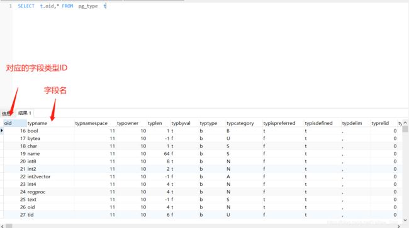Select the 'tid' typname cell
Viewport: 409px width, 228px height.
(50, 215)
